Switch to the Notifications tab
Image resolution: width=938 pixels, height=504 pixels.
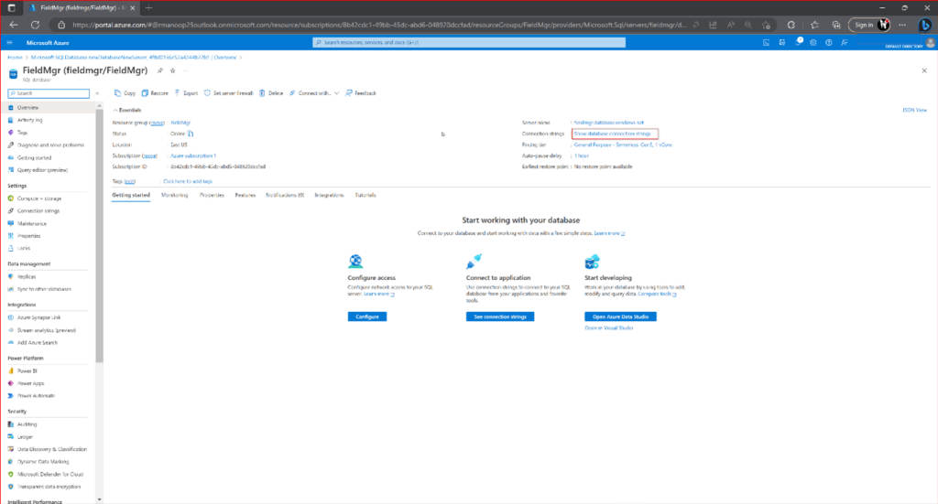pos(285,195)
